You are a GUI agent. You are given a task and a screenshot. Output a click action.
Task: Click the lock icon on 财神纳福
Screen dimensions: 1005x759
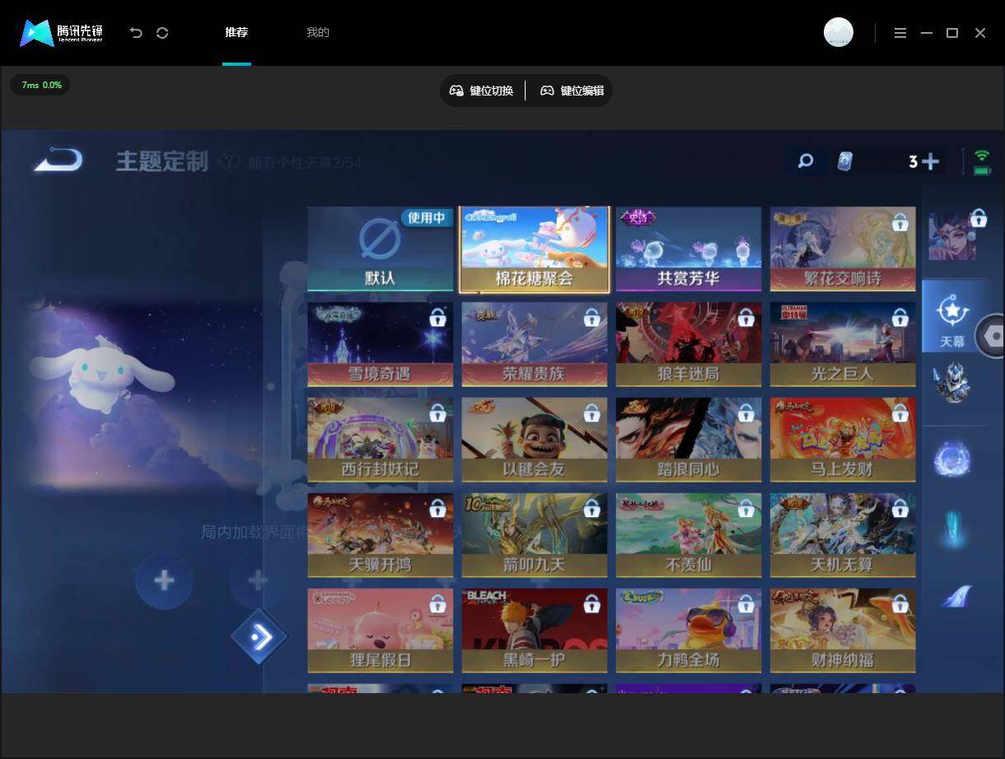pyautogui.click(x=900, y=604)
